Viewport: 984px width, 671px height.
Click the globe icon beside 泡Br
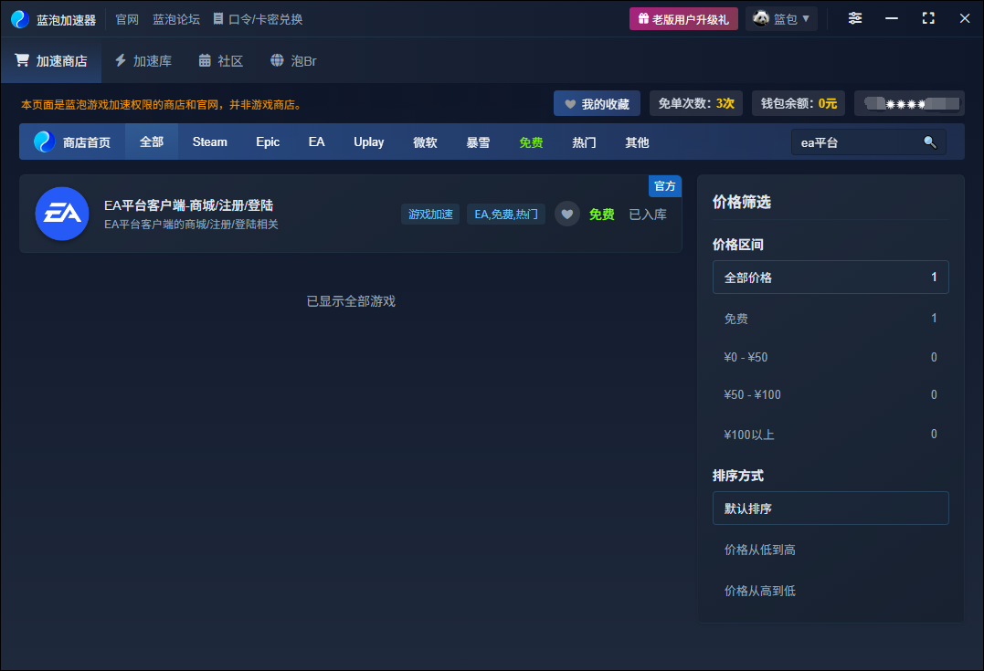click(x=277, y=60)
